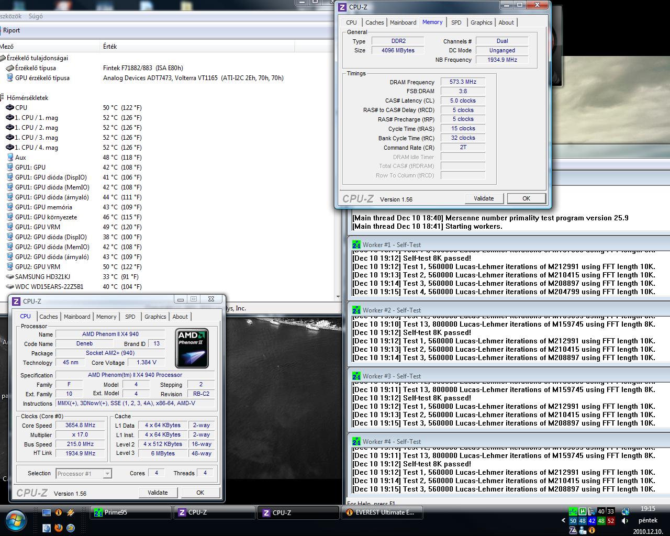The height and width of the screenshot is (536, 670).
Task: Click the black 40 temperature tray icon
Action: pos(601,511)
